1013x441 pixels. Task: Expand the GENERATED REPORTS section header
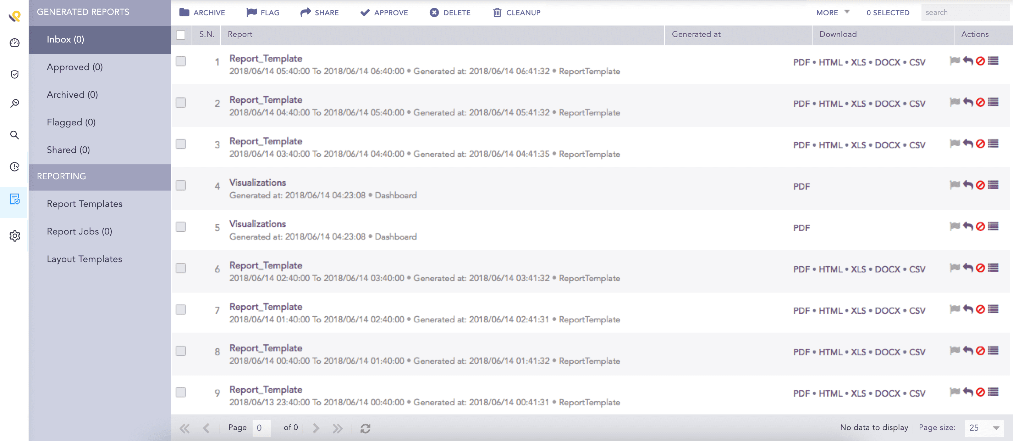click(x=83, y=12)
